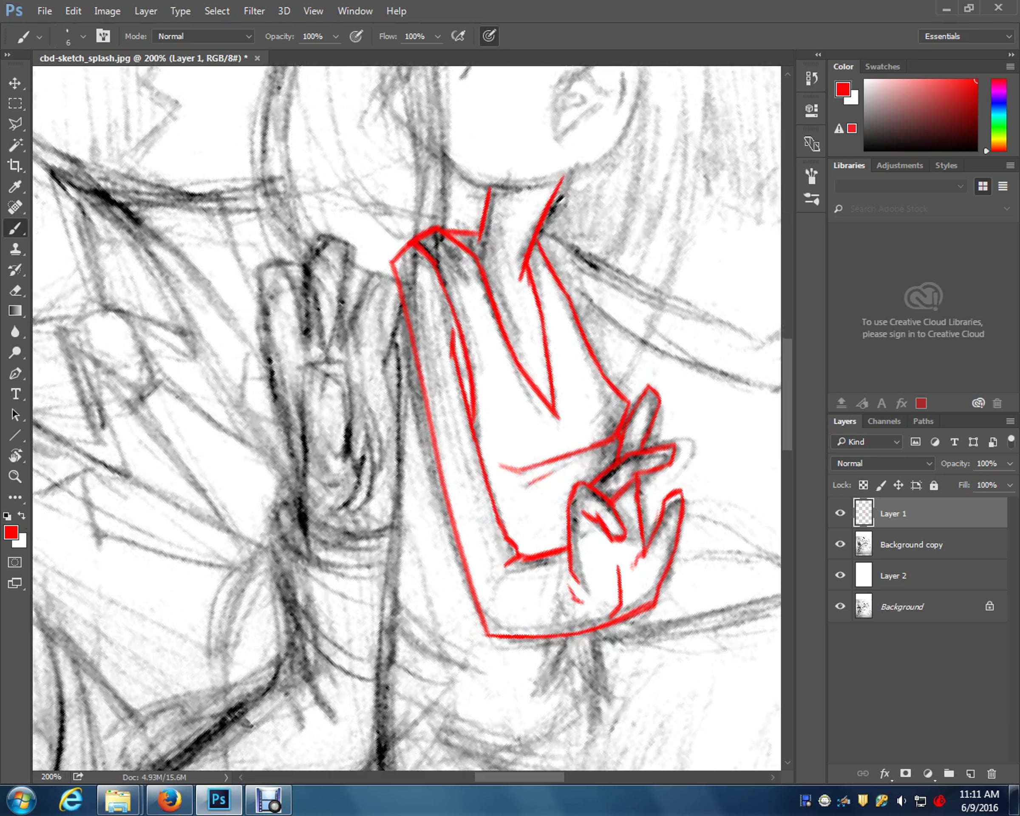
Task: Activate the Zoom tool
Action: 15,476
